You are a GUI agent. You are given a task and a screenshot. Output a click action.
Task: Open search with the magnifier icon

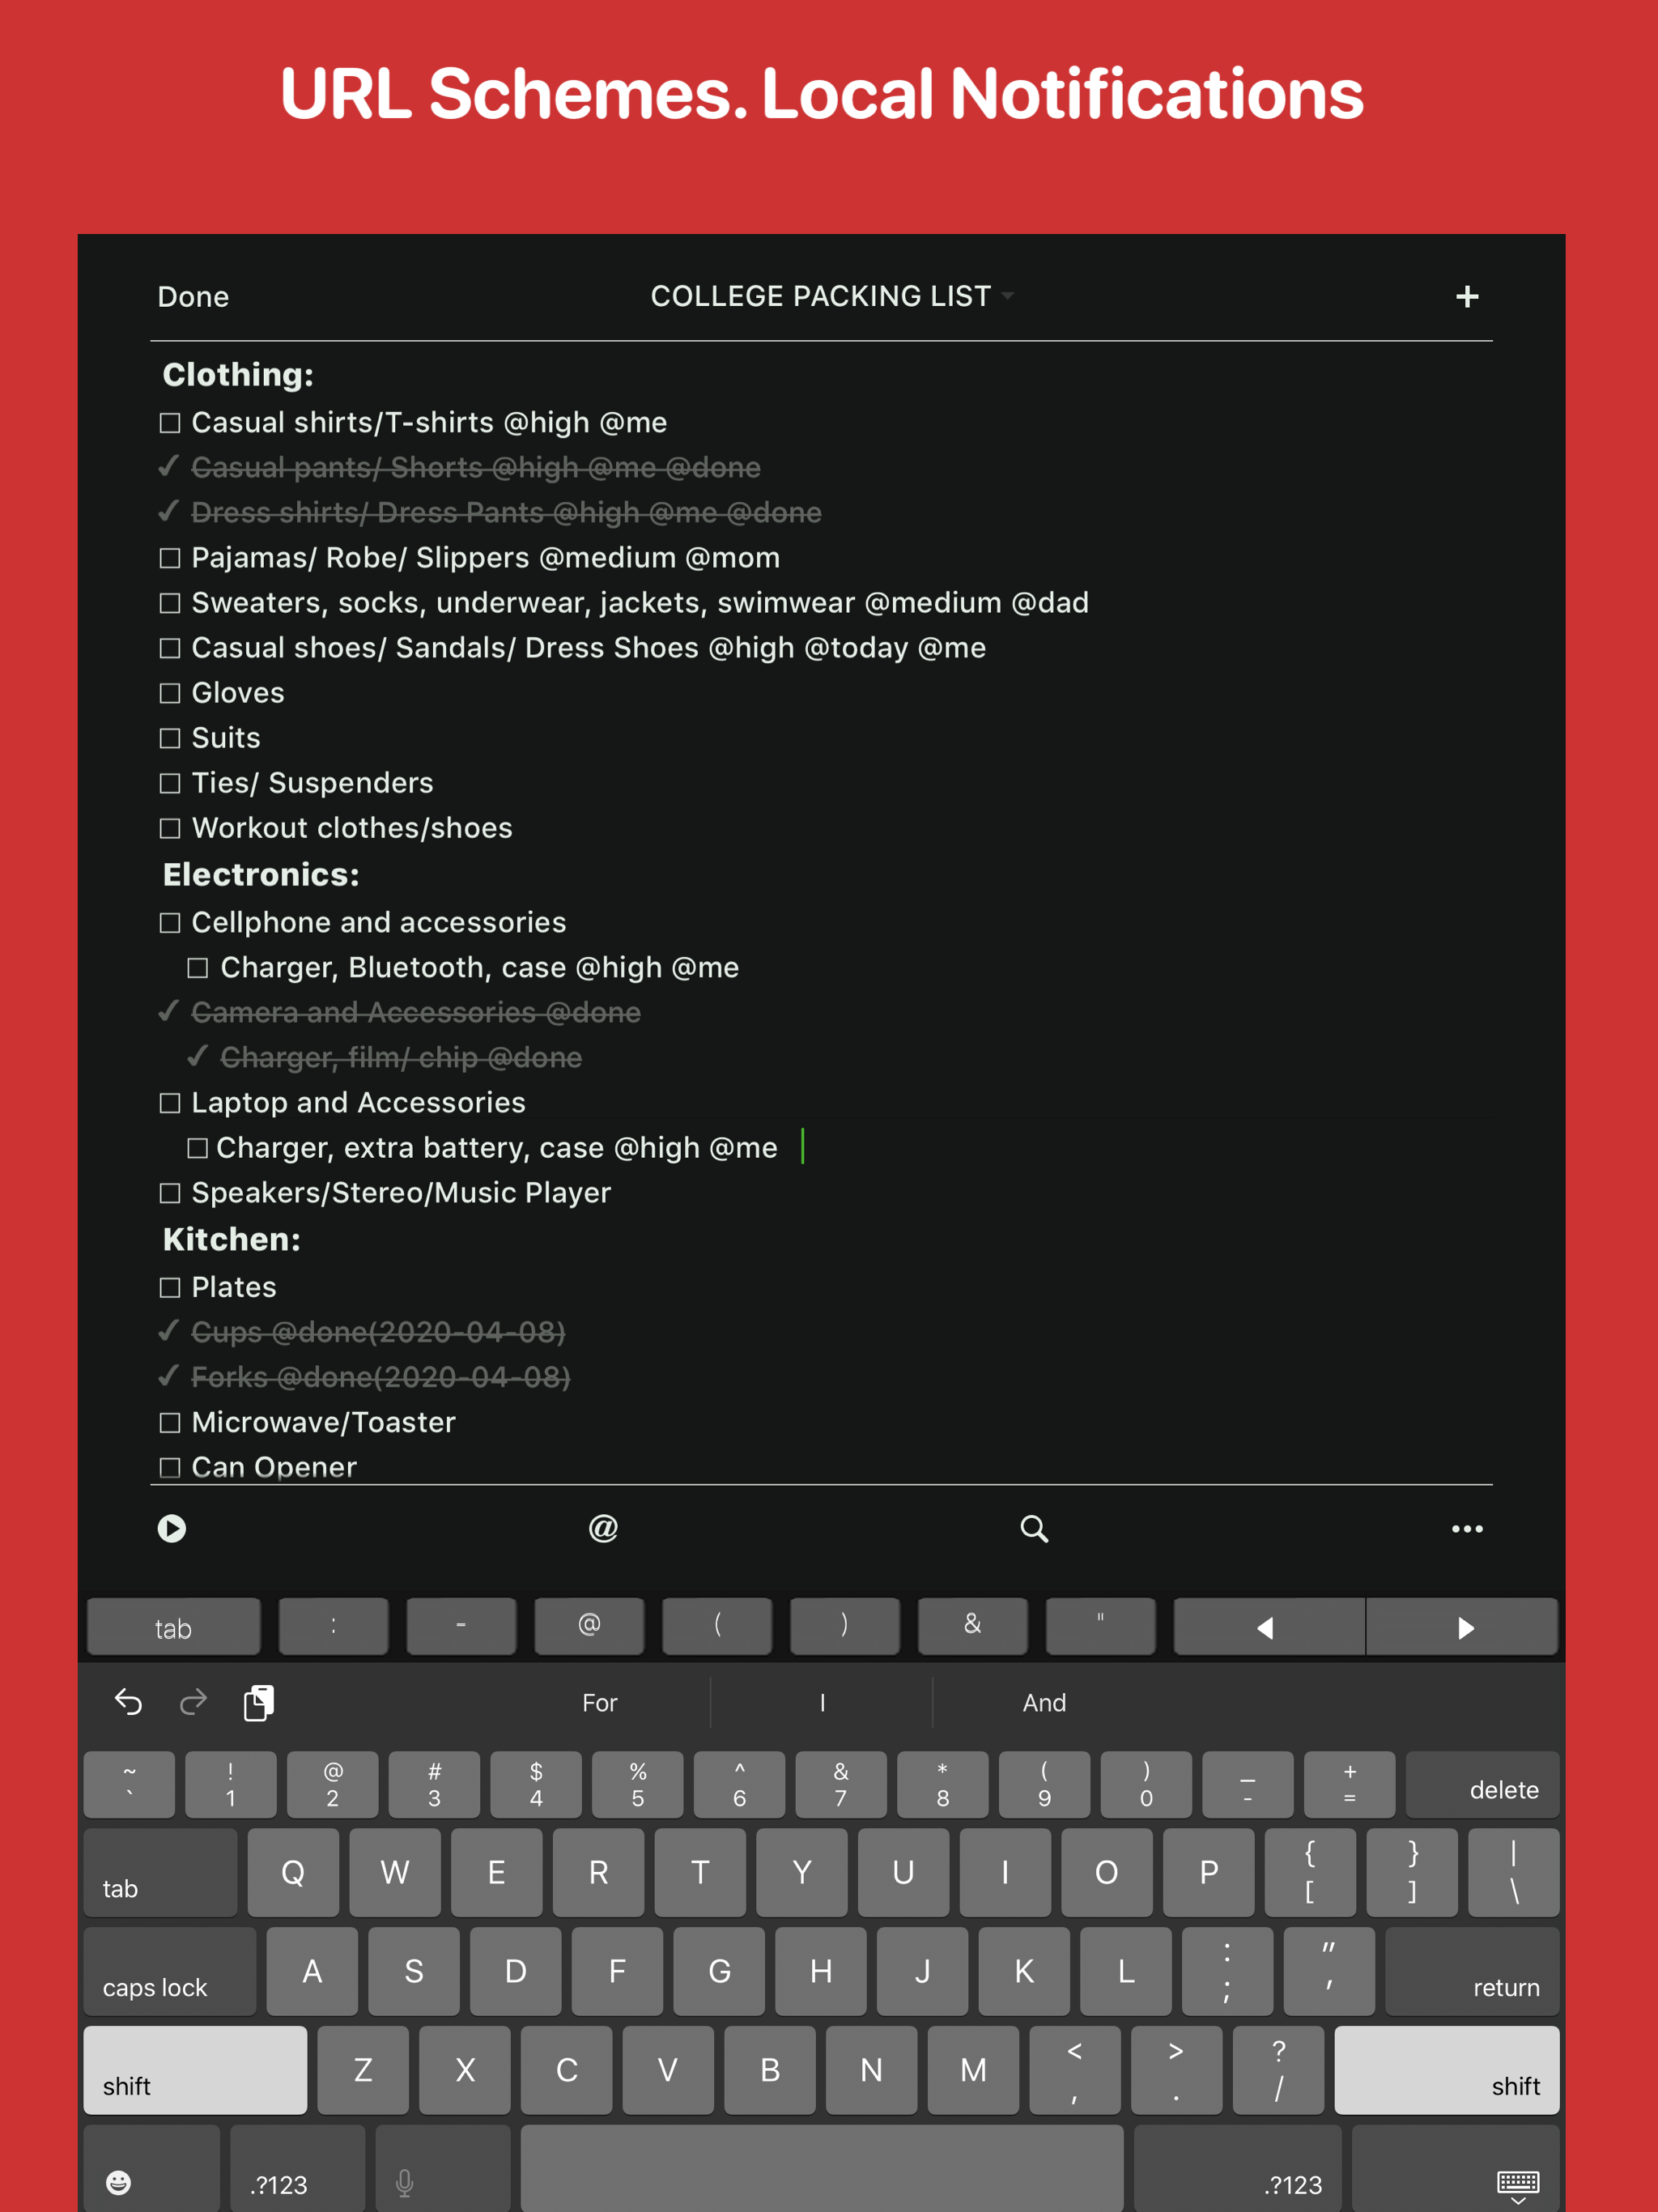tap(1034, 1528)
